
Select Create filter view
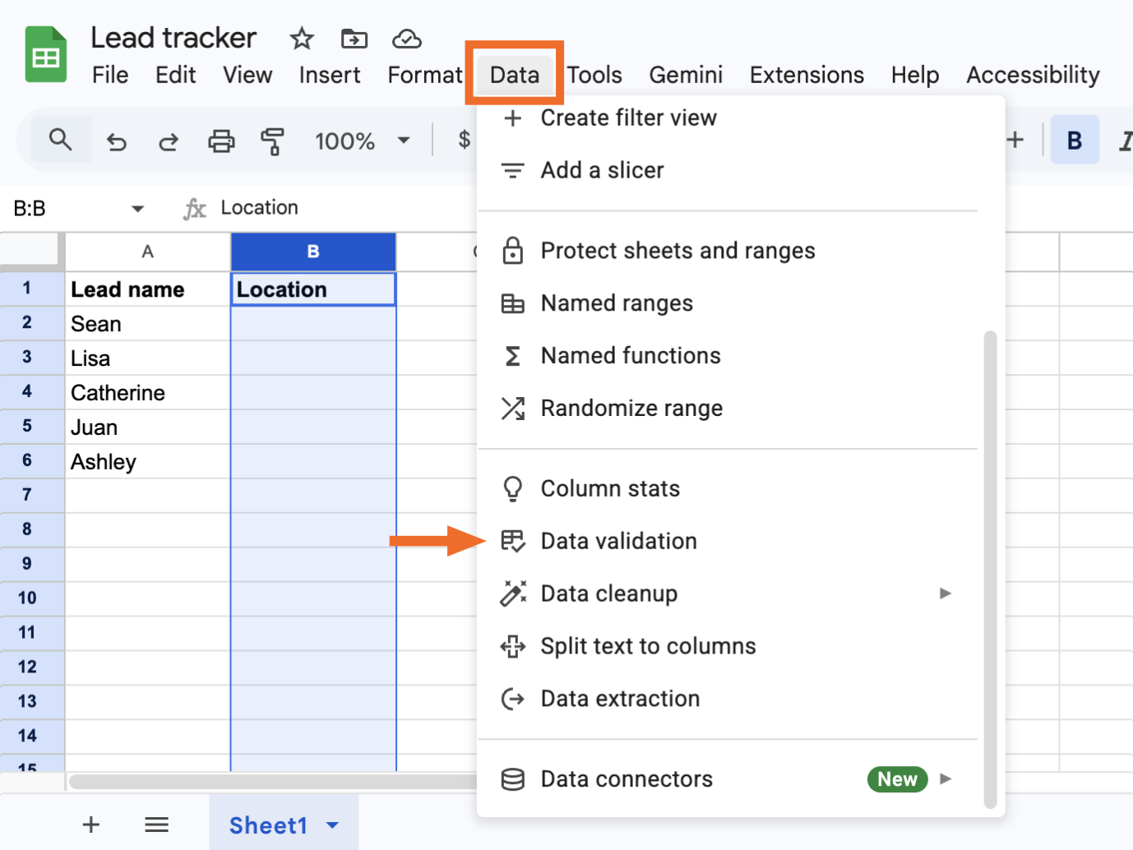(628, 118)
